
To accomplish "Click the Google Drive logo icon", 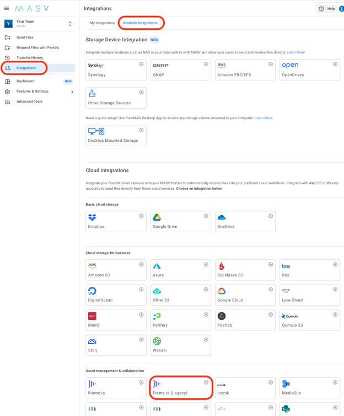I will (157, 218).
